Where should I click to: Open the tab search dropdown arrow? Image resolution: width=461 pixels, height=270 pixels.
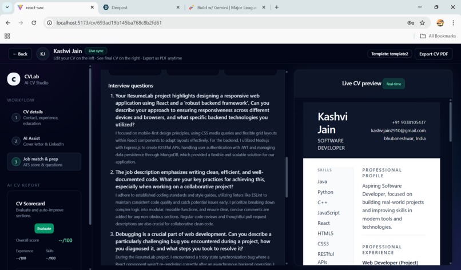(7, 7)
